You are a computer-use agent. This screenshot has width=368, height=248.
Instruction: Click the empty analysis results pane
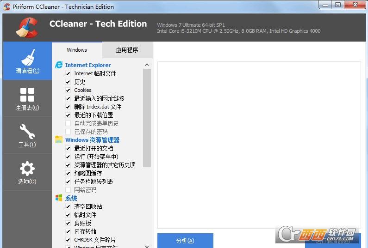coord(259,145)
